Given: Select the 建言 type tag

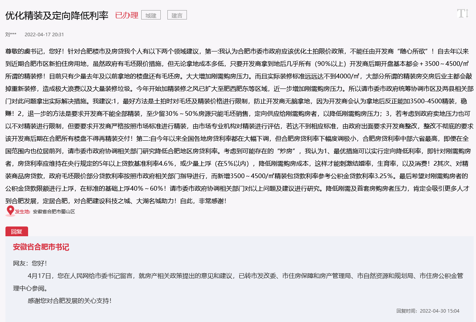Looking at the screenshot, I should (x=177, y=15).
